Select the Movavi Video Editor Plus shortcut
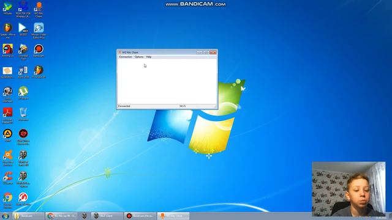 click(x=39, y=31)
